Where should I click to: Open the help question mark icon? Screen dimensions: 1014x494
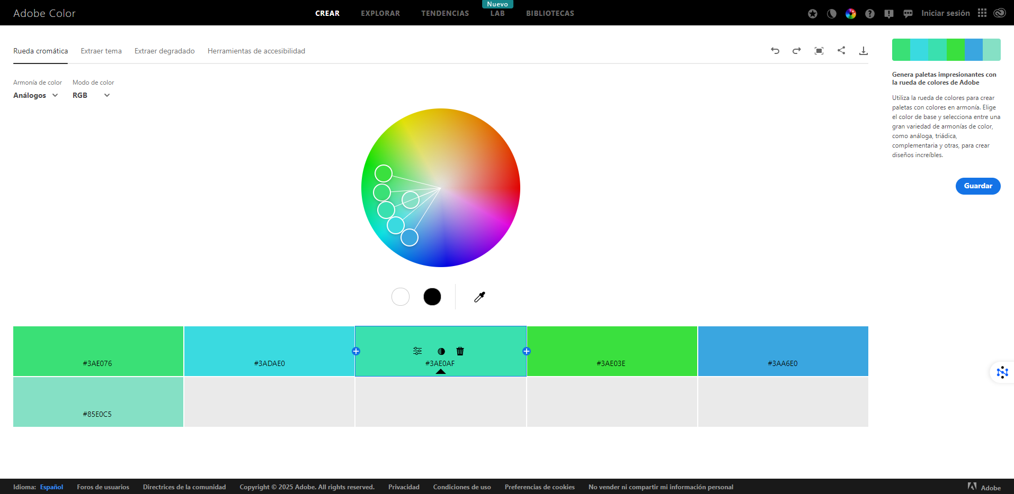870,14
